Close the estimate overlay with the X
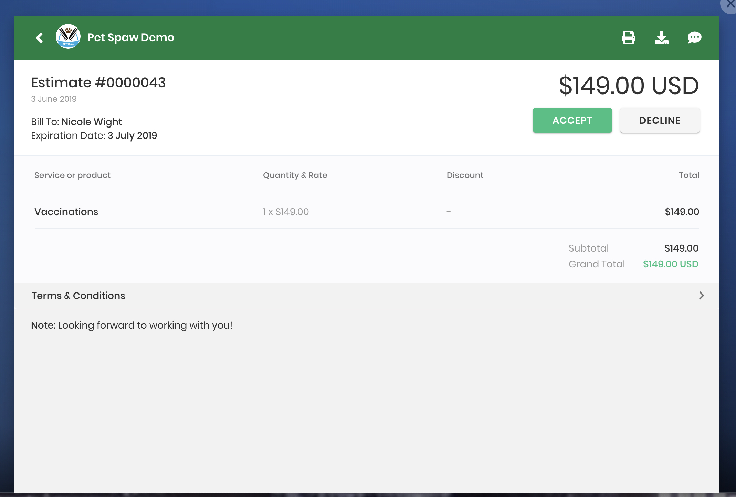This screenshot has width=736, height=497. [730, 4]
